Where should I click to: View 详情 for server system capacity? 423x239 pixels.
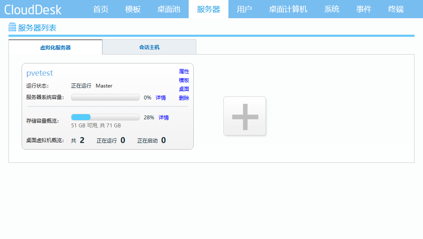[x=161, y=98]
